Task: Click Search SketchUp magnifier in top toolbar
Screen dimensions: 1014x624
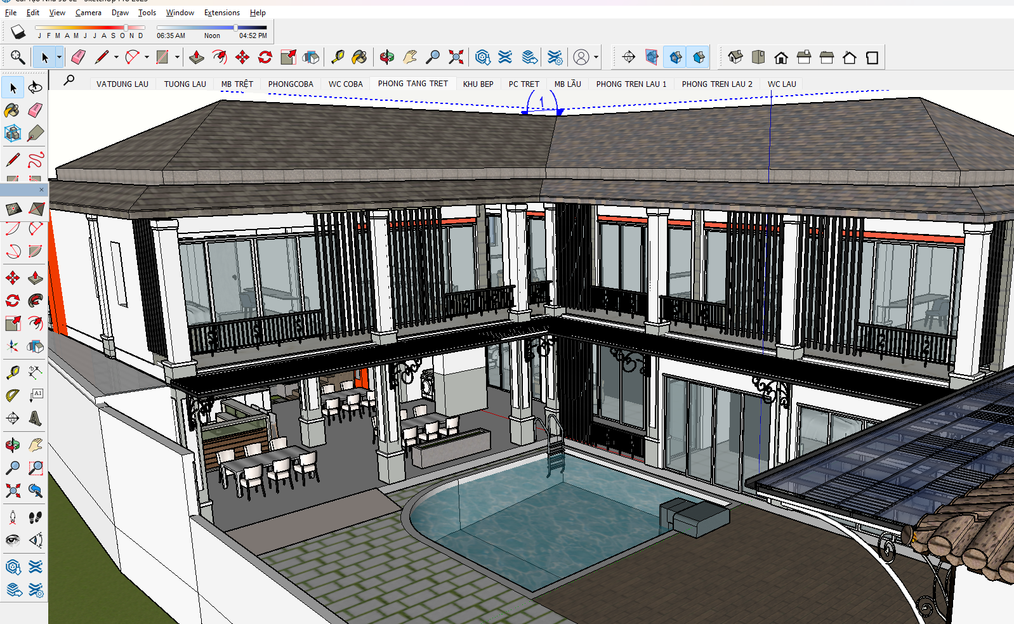Action: coord(18,57)
